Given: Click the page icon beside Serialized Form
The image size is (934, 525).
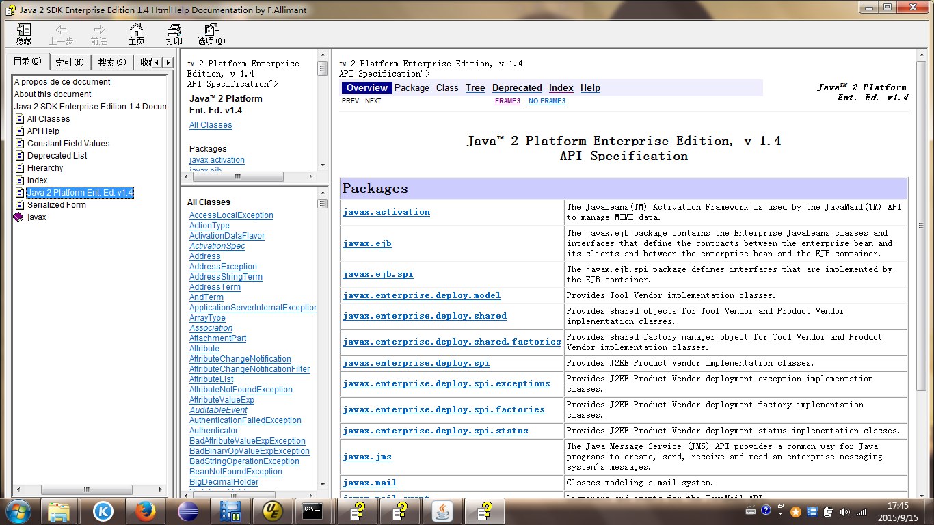Looking at the screenshot, I should [x=20, y=205].
